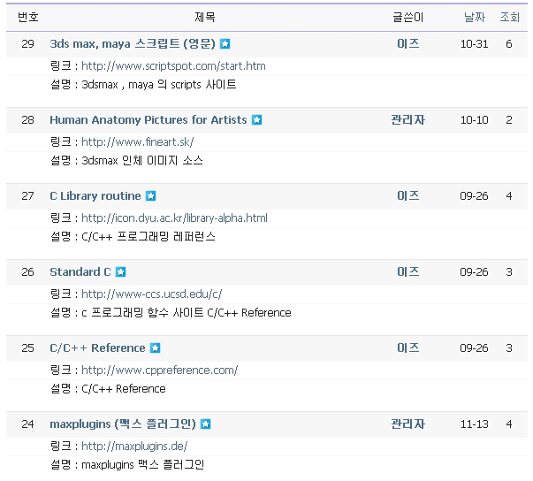Click star icon beside C Library routine
533x481 pixels.
150,196
